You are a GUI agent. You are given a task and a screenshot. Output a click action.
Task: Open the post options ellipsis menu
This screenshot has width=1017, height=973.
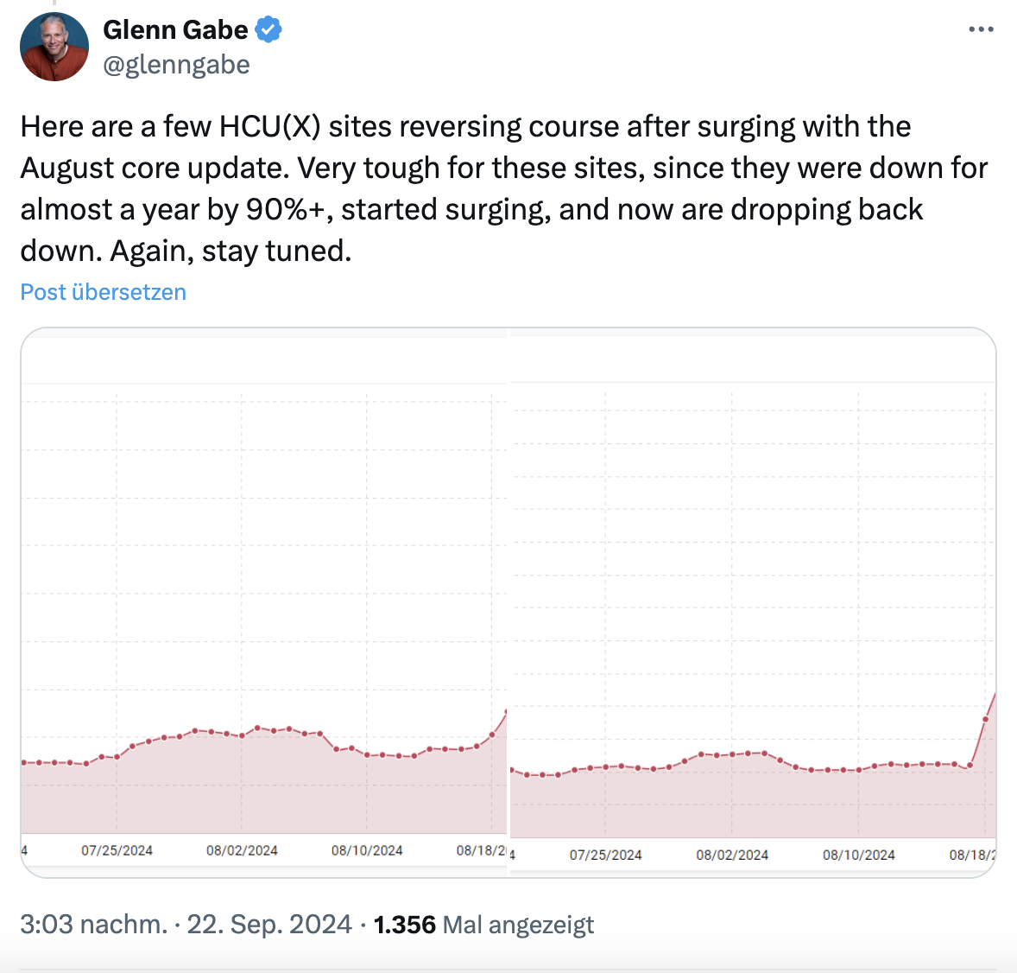coord(981,29)
